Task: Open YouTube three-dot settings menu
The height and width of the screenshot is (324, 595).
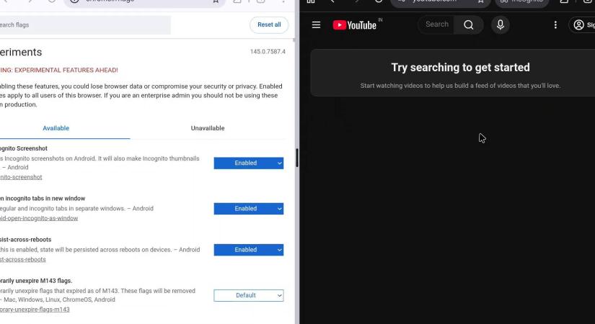Action: point(555,25)
